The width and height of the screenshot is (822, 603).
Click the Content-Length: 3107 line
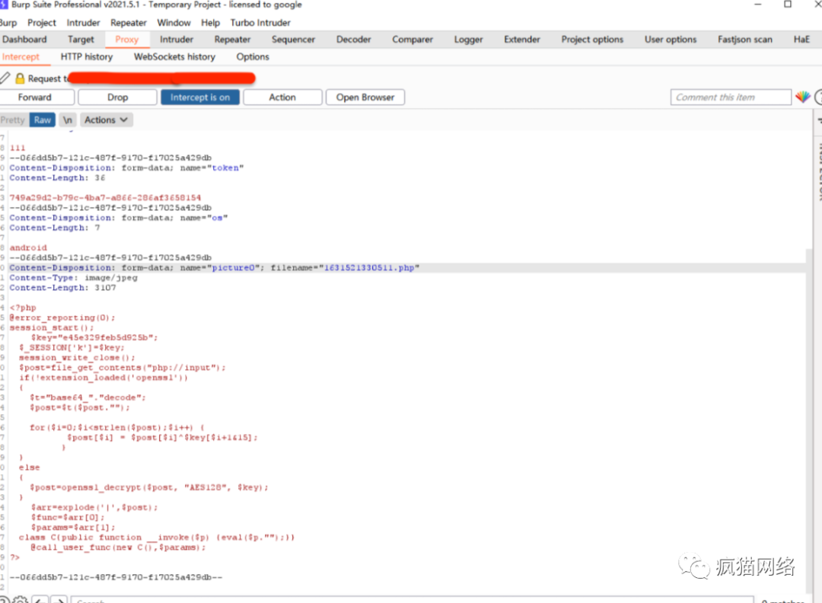(x=63, y=288)
